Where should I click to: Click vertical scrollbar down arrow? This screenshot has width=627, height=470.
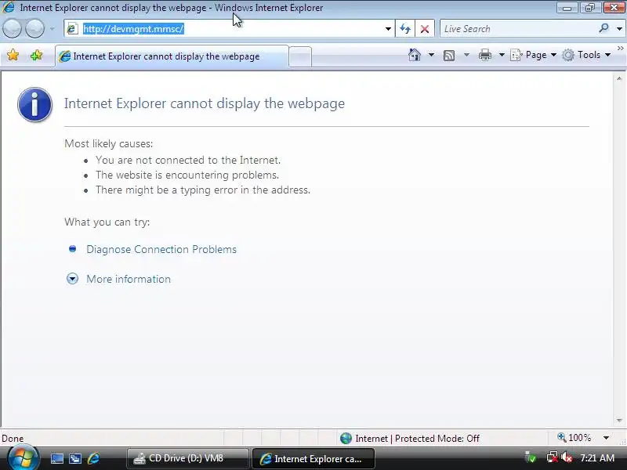coord(619,421)
